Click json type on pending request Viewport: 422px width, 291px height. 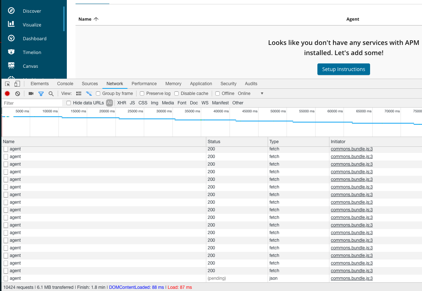click(273, 278)
